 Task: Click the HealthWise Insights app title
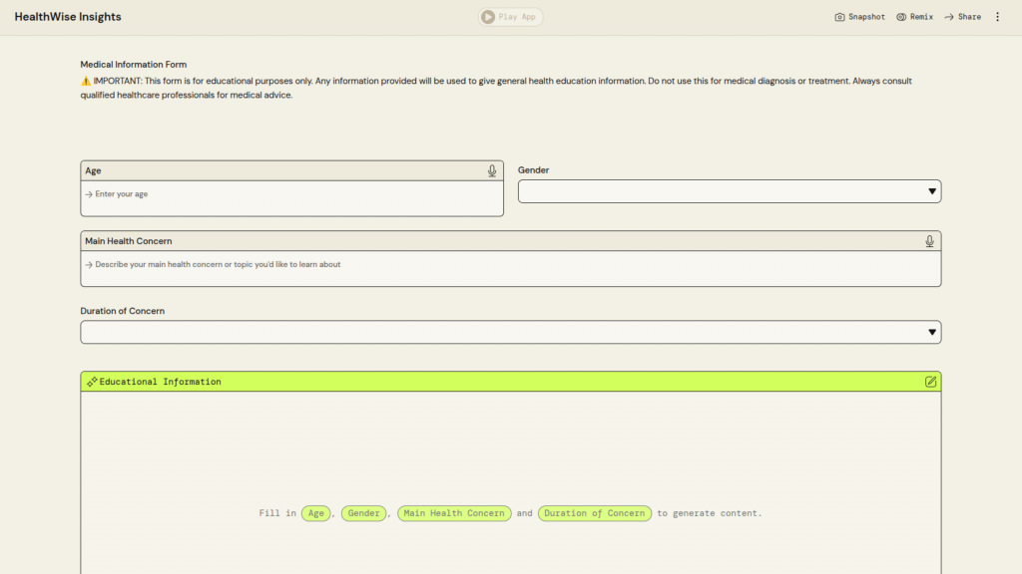click(68, 17)
